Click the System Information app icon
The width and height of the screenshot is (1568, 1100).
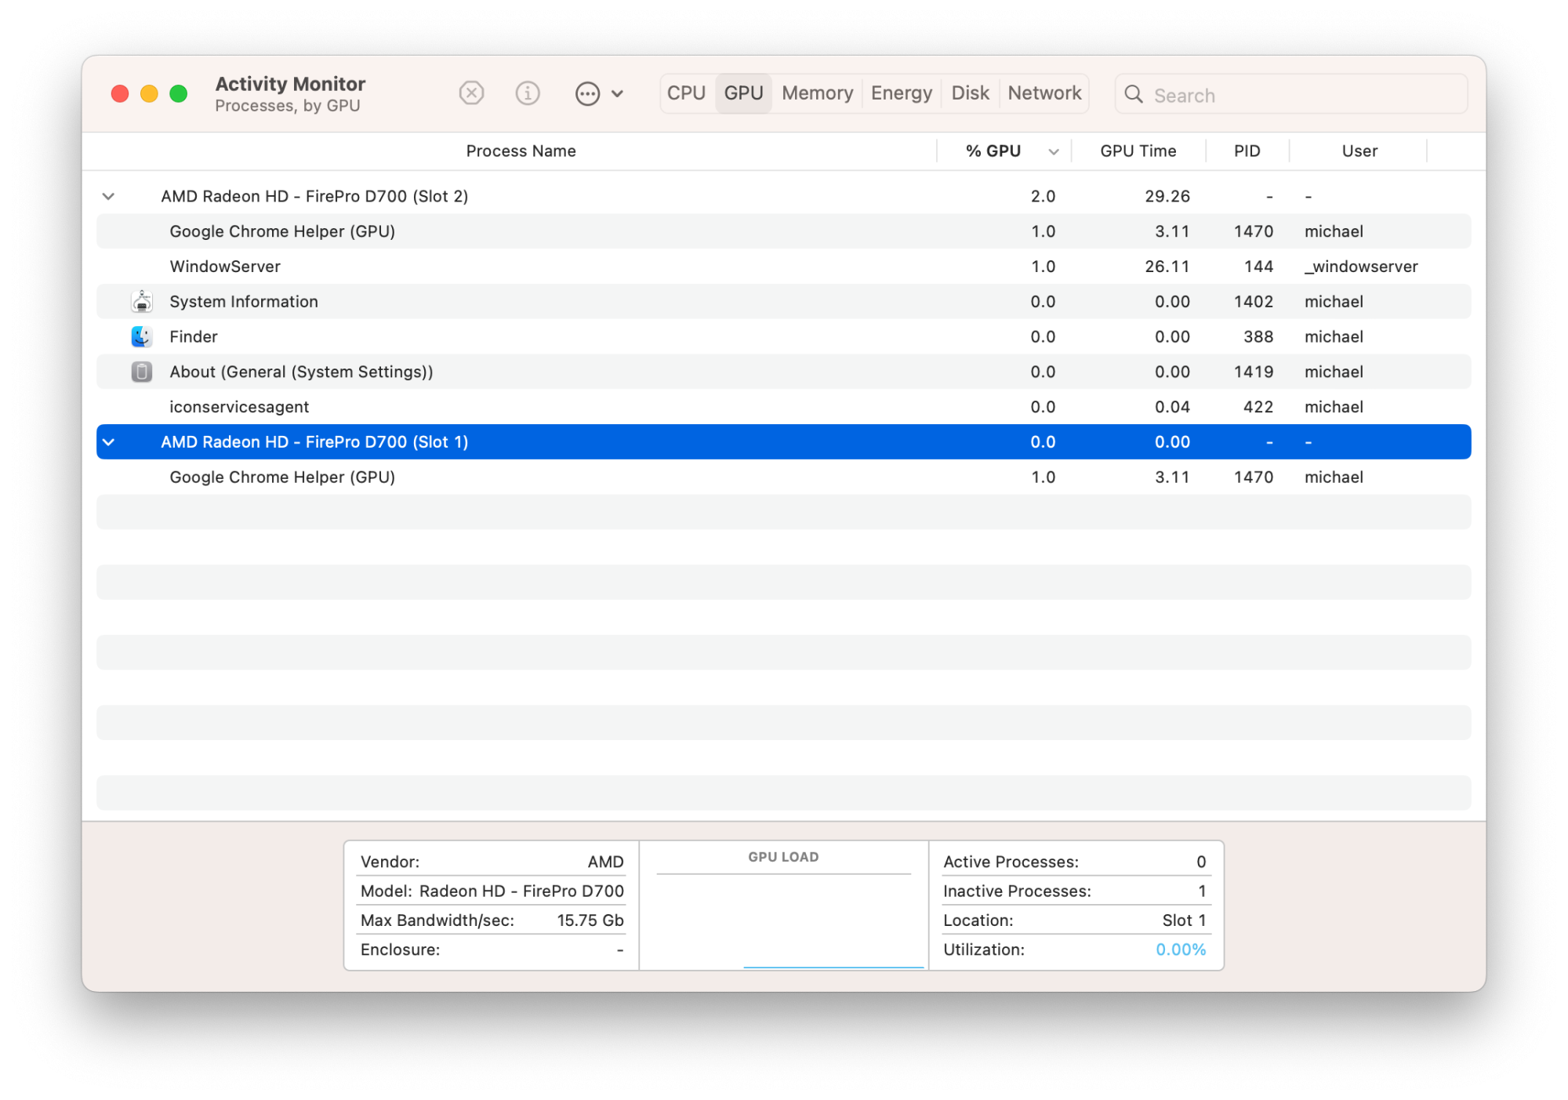[142, 301]
